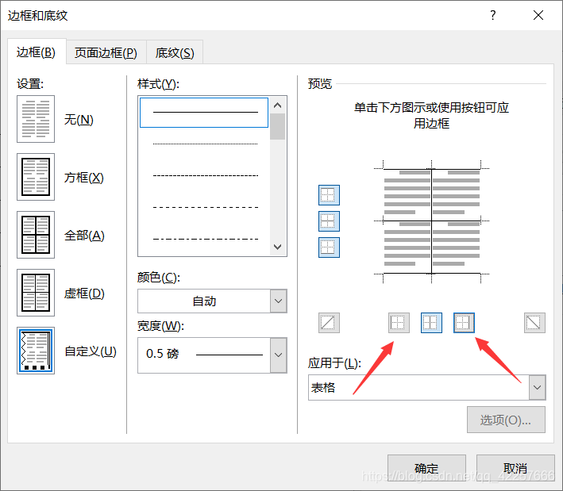Click the style list scrollbar thumb

coord(278,126)
